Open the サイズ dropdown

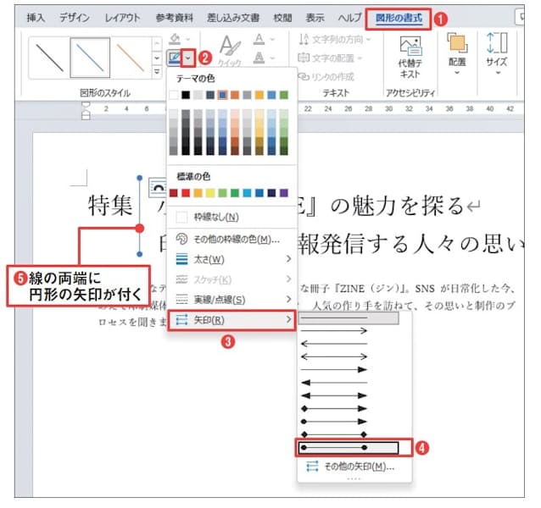tap(497, 53)
